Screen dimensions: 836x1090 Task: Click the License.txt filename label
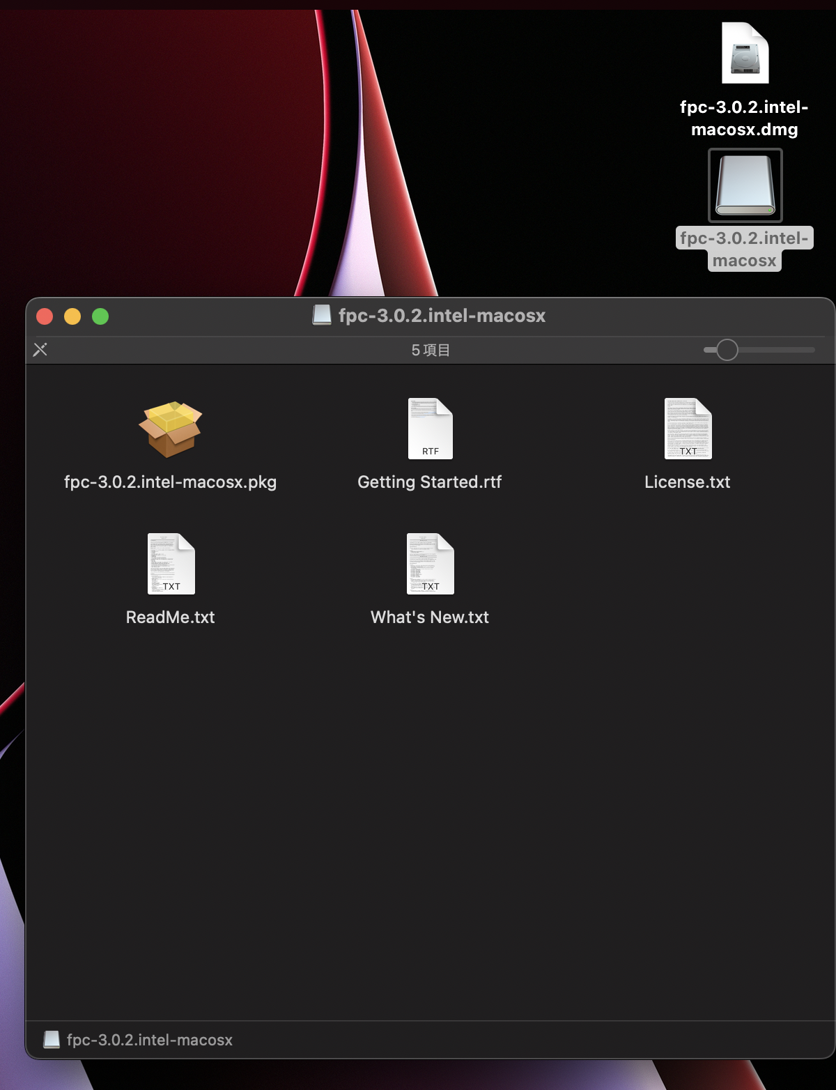(688, 482)
